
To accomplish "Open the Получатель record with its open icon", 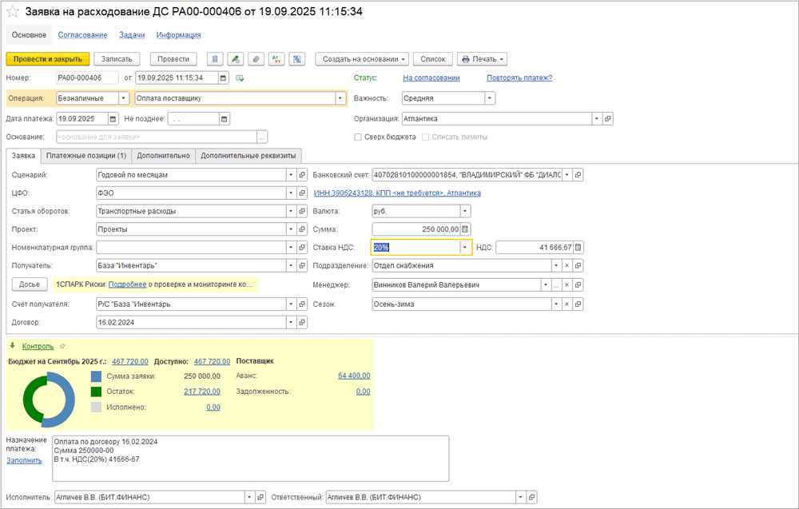I will 302,266.
